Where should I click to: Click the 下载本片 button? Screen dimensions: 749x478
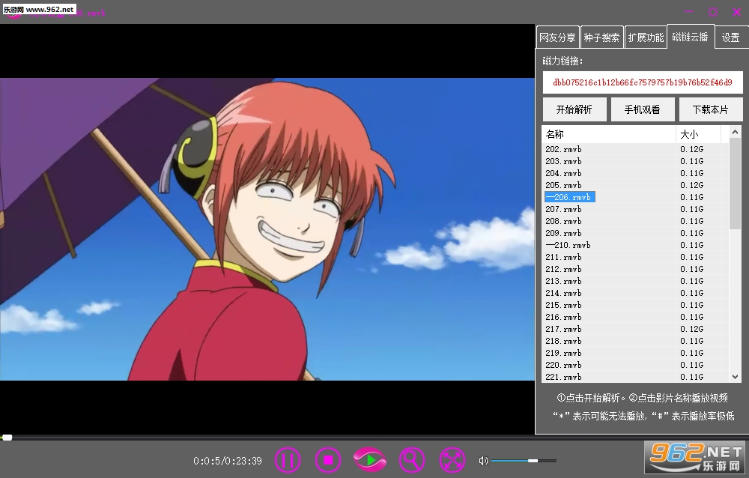click(711, 109)
